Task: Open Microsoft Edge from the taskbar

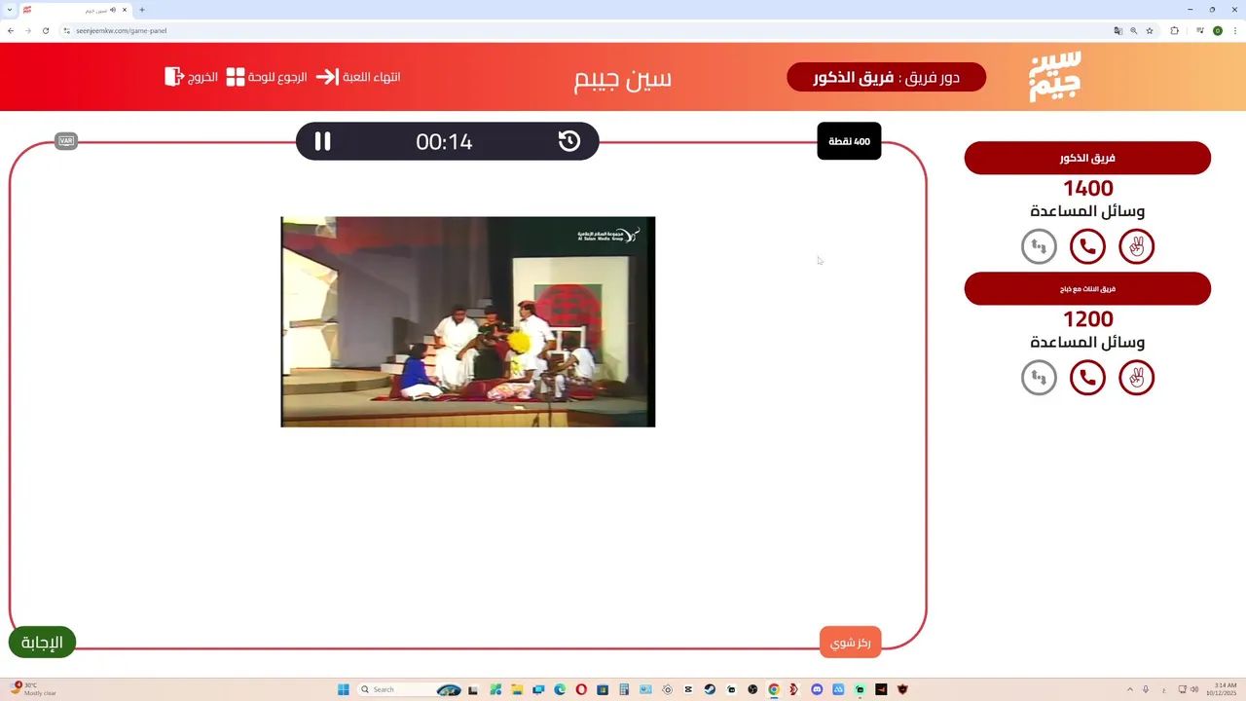Action: click(560, 689)
